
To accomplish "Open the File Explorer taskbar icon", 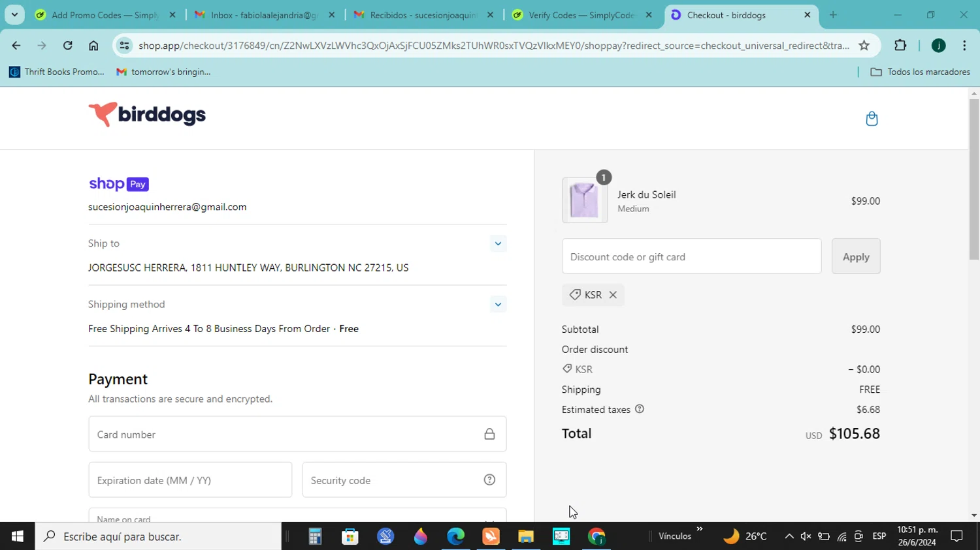I will pos(526,536).
